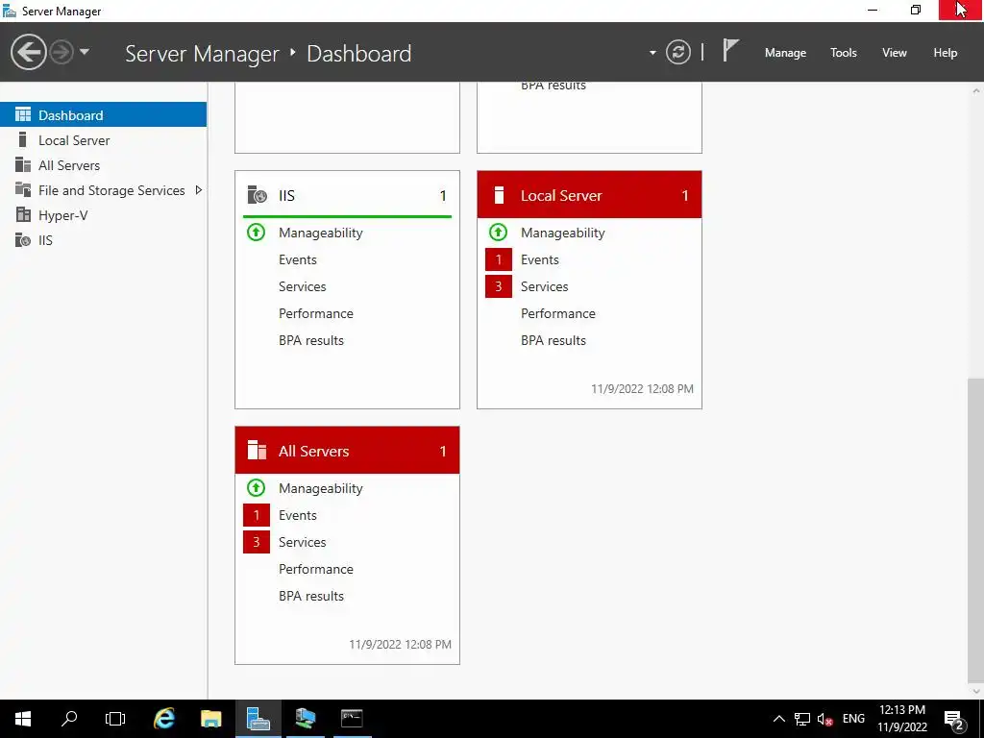
Task: Open Events in the Local Server tile
Action: click(x=540, y=259)
